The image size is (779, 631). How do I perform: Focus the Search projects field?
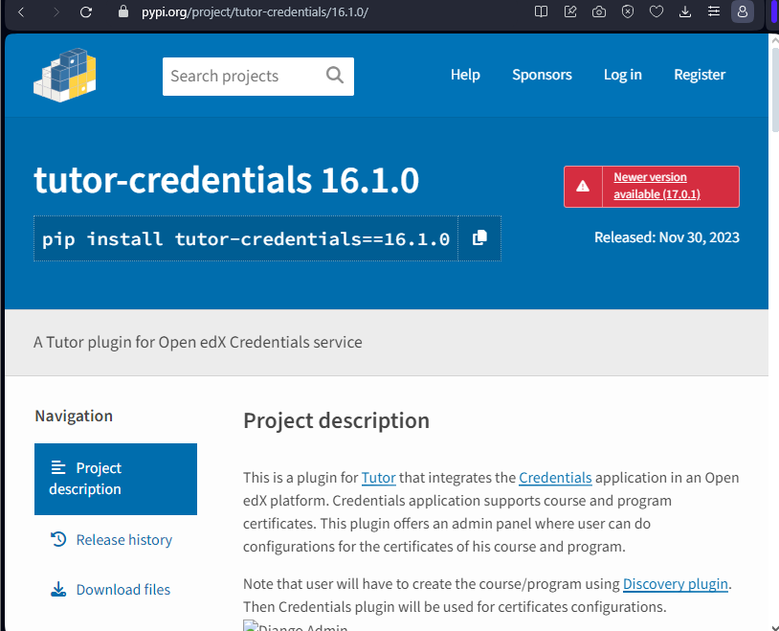click(x=243, y=76)
